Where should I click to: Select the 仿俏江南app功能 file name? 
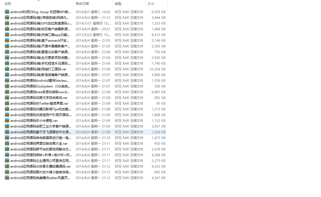[41, 35]
